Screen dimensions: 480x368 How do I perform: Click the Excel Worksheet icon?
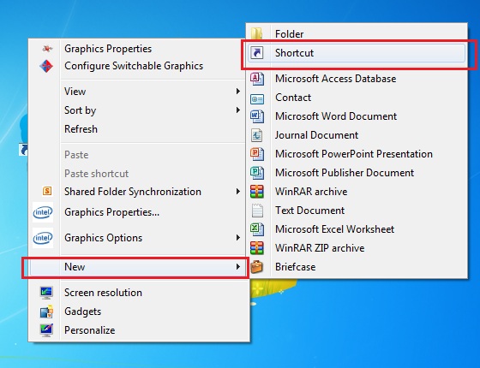click(257, 229)
